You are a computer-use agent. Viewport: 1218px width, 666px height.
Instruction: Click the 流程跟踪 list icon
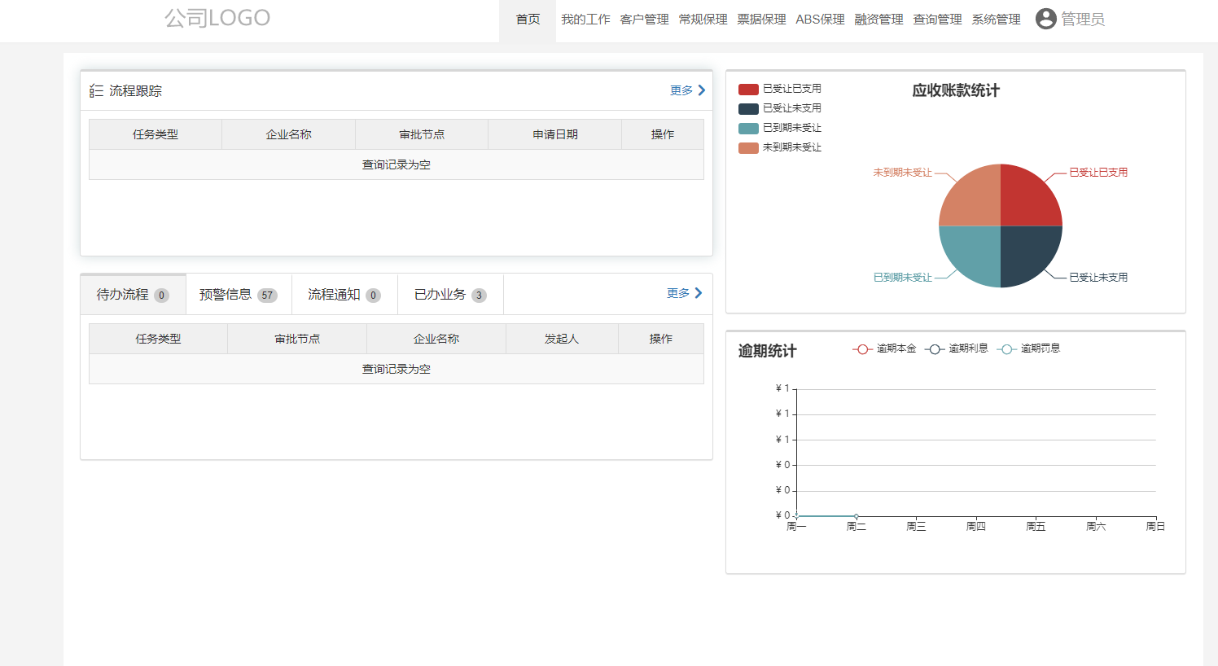click(x=96, y=91)
